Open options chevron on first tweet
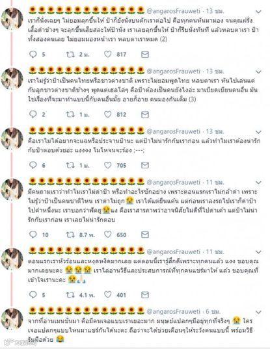 tap(258, 12)
